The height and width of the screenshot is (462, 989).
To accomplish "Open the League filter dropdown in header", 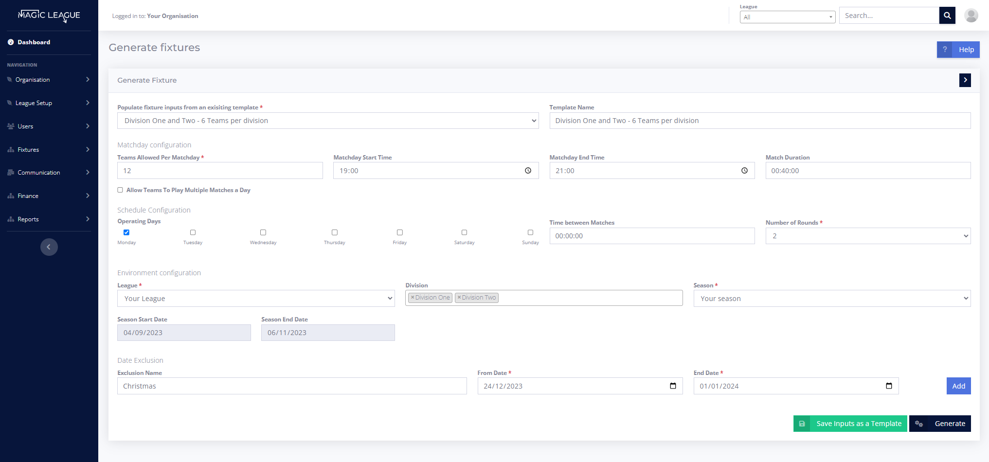I will point(787,17).
